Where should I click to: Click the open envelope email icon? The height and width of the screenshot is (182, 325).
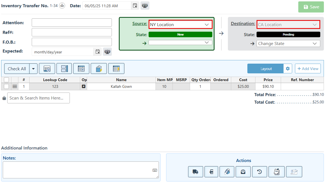[243, 172]
